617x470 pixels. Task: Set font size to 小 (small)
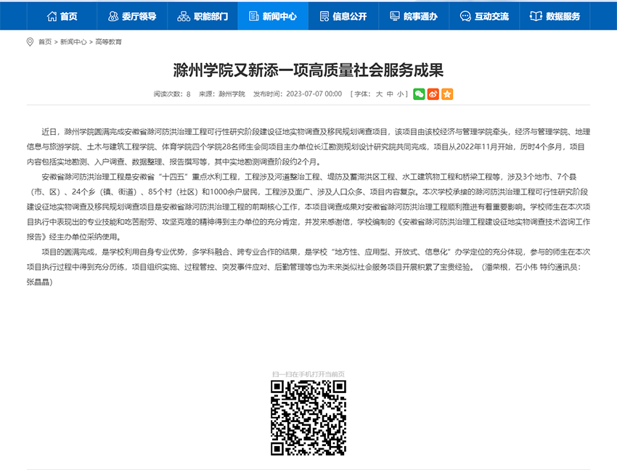coord(400,94)
